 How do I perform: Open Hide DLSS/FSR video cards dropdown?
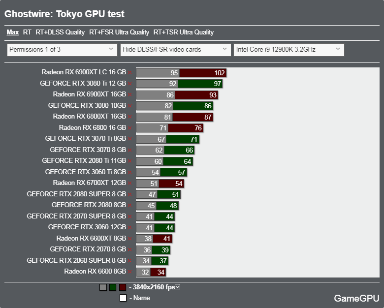pos(176,50)
